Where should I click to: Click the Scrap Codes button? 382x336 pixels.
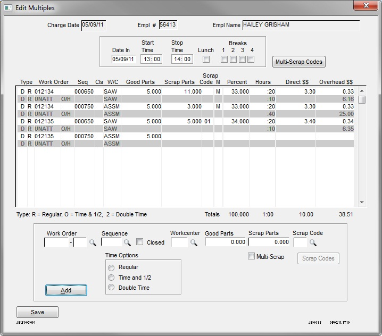(x=318, y=258)
